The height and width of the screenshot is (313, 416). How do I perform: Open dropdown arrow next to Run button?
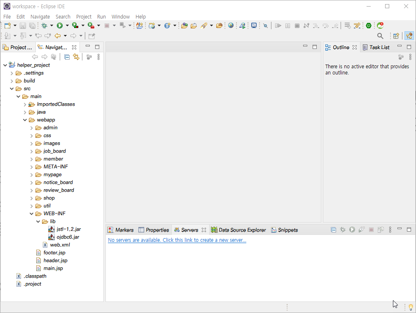click(67, 26)
